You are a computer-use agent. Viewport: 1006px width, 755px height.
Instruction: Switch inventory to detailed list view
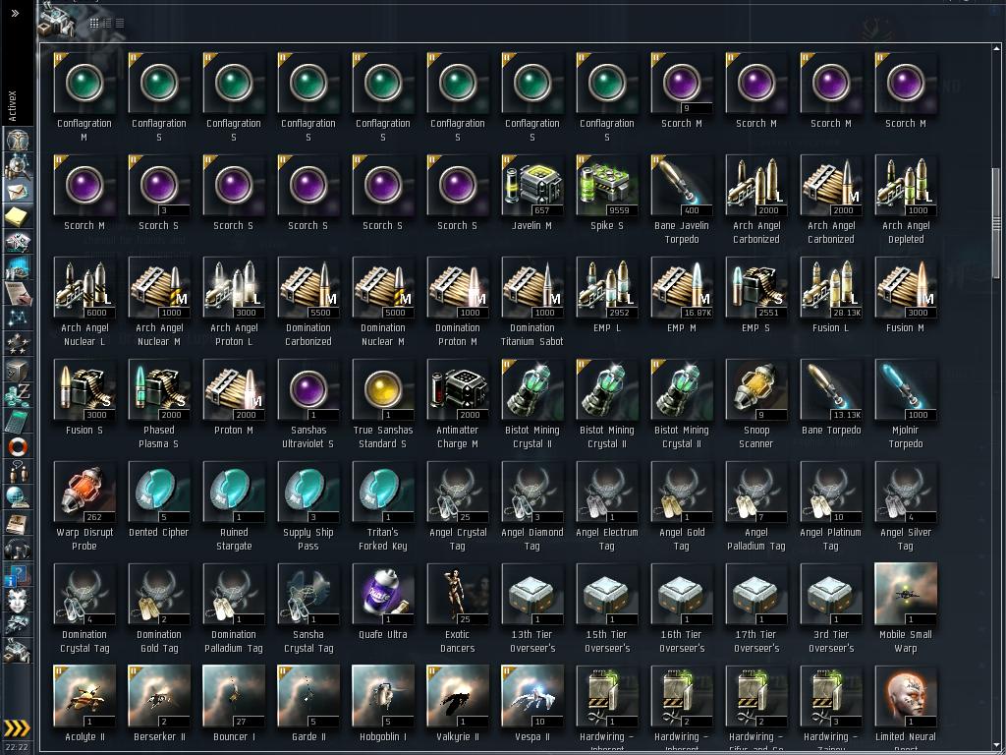point(107,24)
